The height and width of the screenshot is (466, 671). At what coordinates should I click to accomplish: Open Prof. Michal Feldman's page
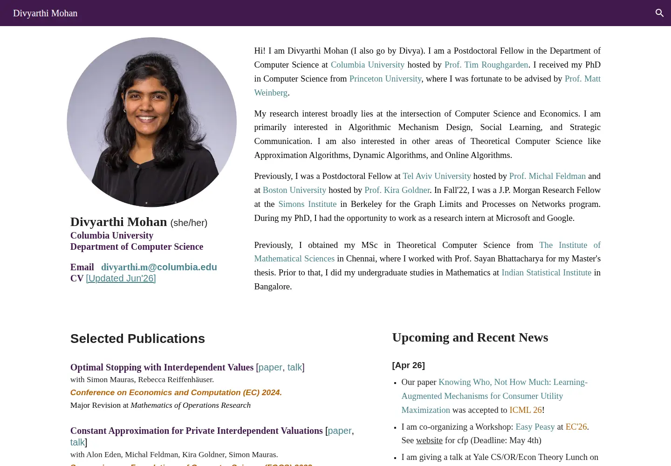point(547,176)
